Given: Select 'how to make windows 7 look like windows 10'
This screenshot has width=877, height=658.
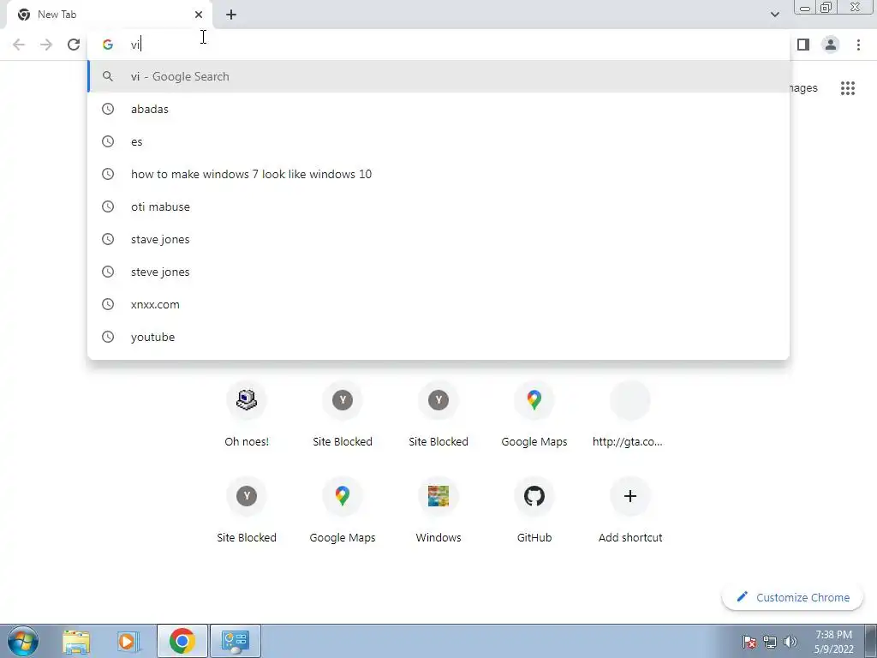Looking at the screenshot, I should (438, 174).
